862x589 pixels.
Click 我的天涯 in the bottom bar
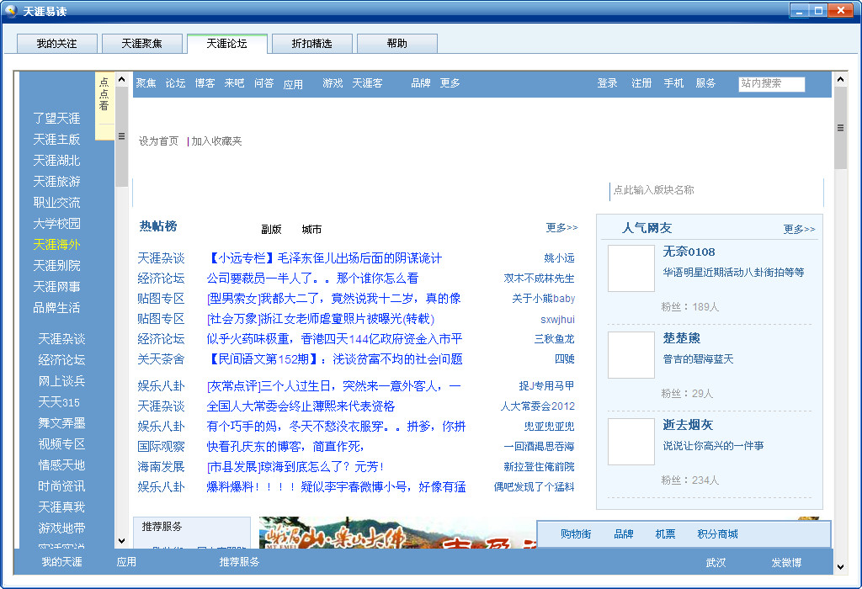pos(62,562)
